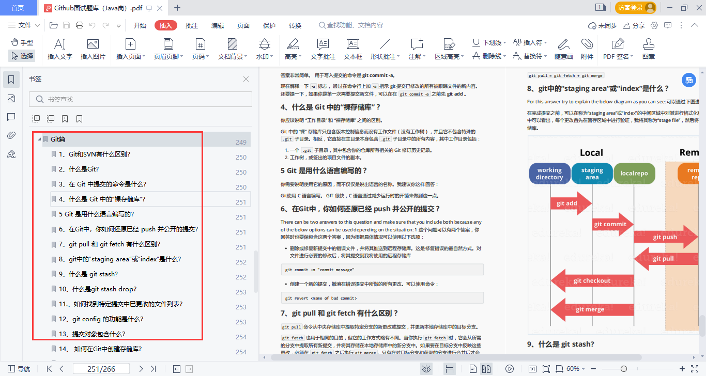
Task: Switch to single page view
Action: tap(473, 369)
